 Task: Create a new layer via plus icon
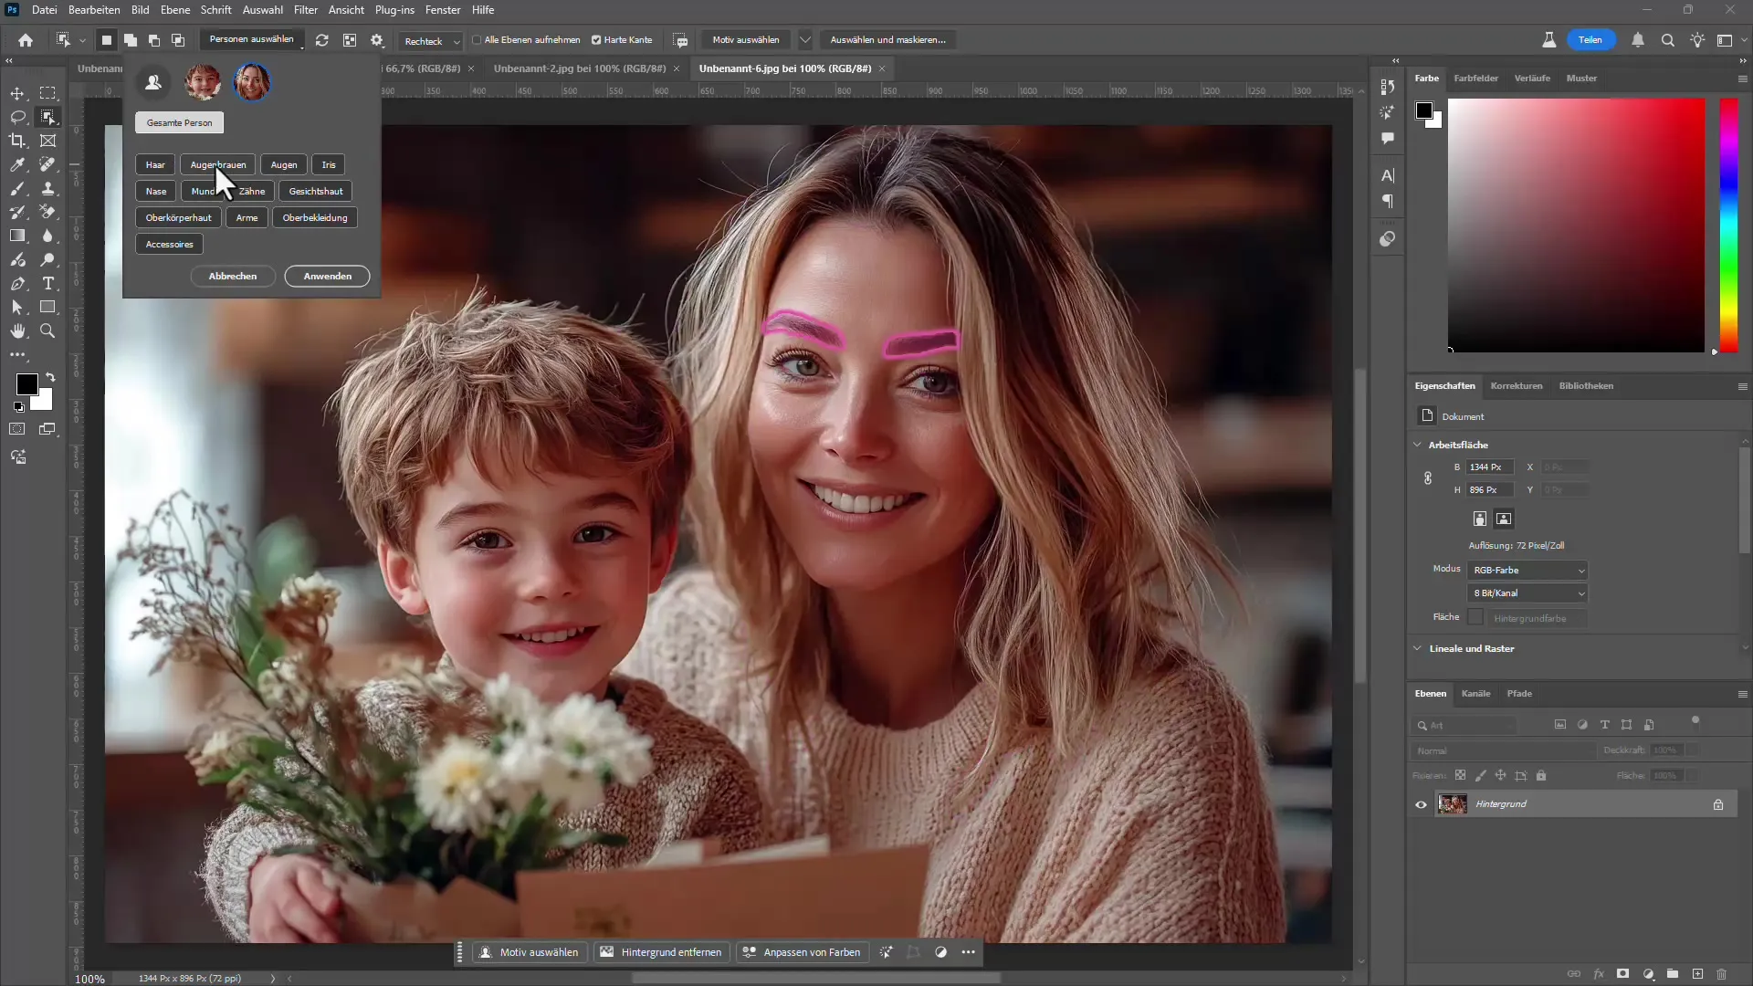1697,974
